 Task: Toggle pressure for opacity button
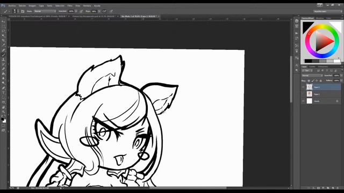[81, 11]
